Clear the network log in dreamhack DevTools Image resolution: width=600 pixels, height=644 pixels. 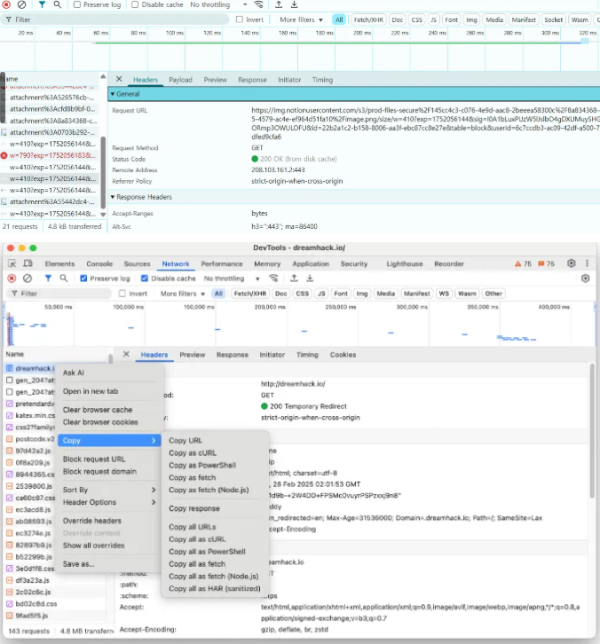(28, 279)
